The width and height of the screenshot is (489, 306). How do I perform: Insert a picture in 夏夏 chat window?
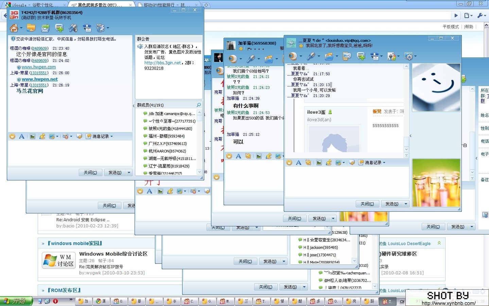click(x=319, y=162)
